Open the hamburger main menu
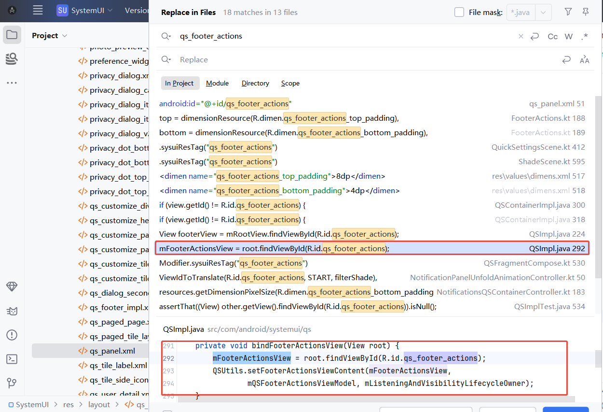Screen dimensions: 603x412 tap(38, 10)
